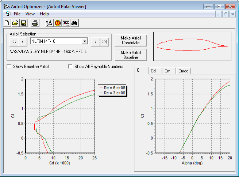Jump to first airfoil with |<< button
This screenshot has width=239, height=177.
[14, 42]
